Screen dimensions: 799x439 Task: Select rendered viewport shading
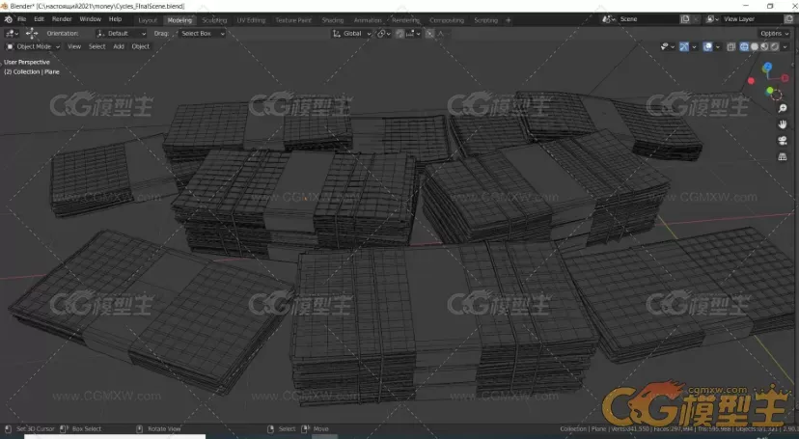pos(775,46)
